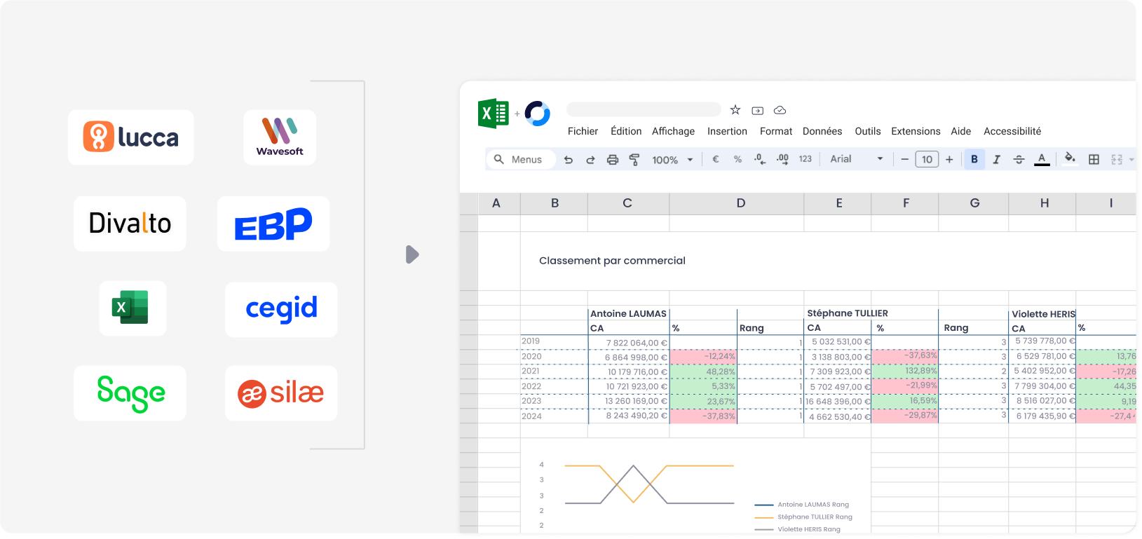This screenshot has height=539, width=1142.
Task: Click the Excel icon card on the left
Action: pos(133,308)
